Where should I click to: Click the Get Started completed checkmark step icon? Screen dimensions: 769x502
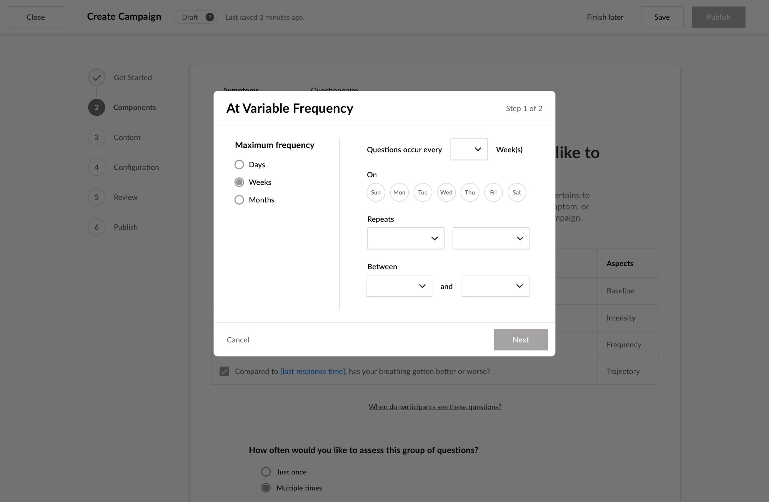[97, 78]
